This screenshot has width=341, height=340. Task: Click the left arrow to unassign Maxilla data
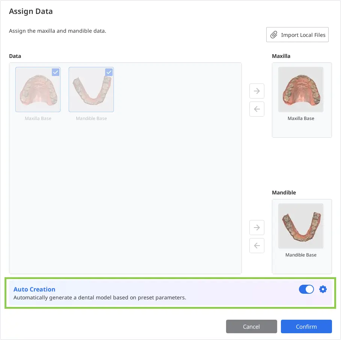click(x=257, y=109)
